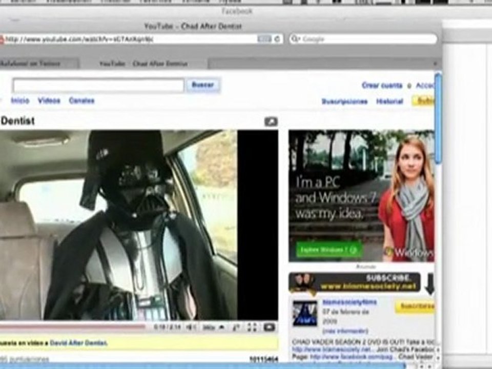This screenshot has height=369, width=492.
Task: Reload page with address bar refresh icon
Action: [x=277, y=39]
